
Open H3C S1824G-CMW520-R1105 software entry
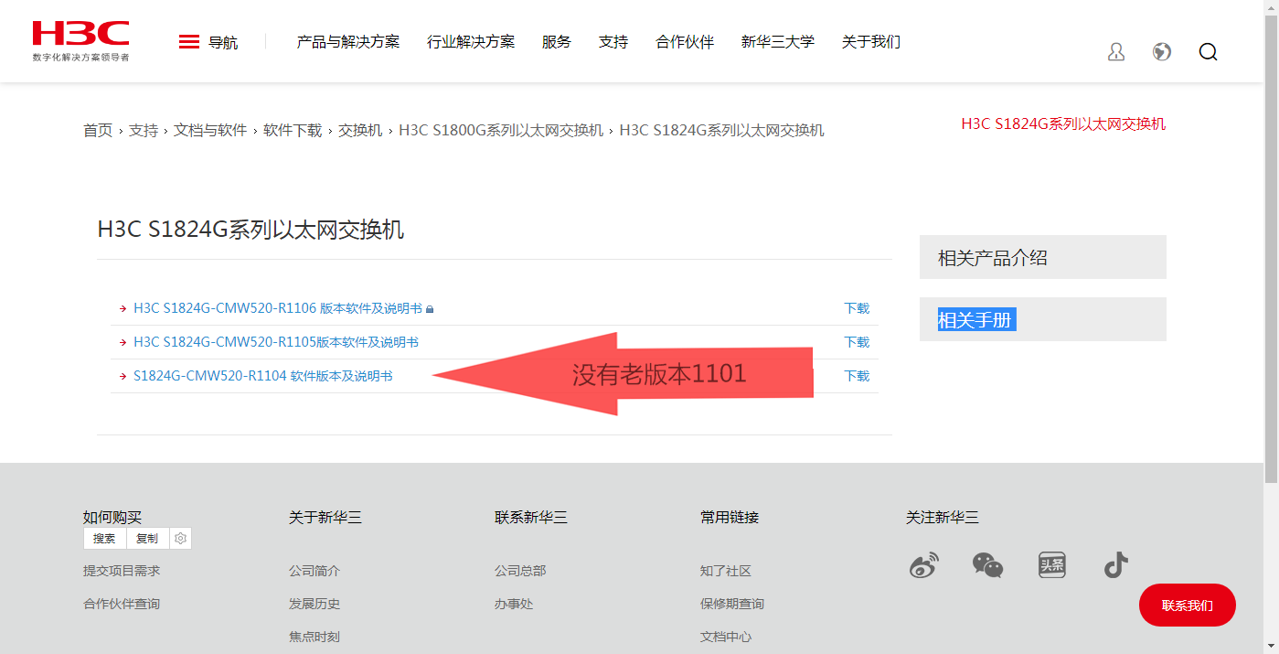point(276,342)
